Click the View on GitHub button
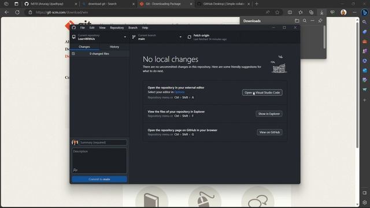Screen dimensions: 370x208 [269, 132]
